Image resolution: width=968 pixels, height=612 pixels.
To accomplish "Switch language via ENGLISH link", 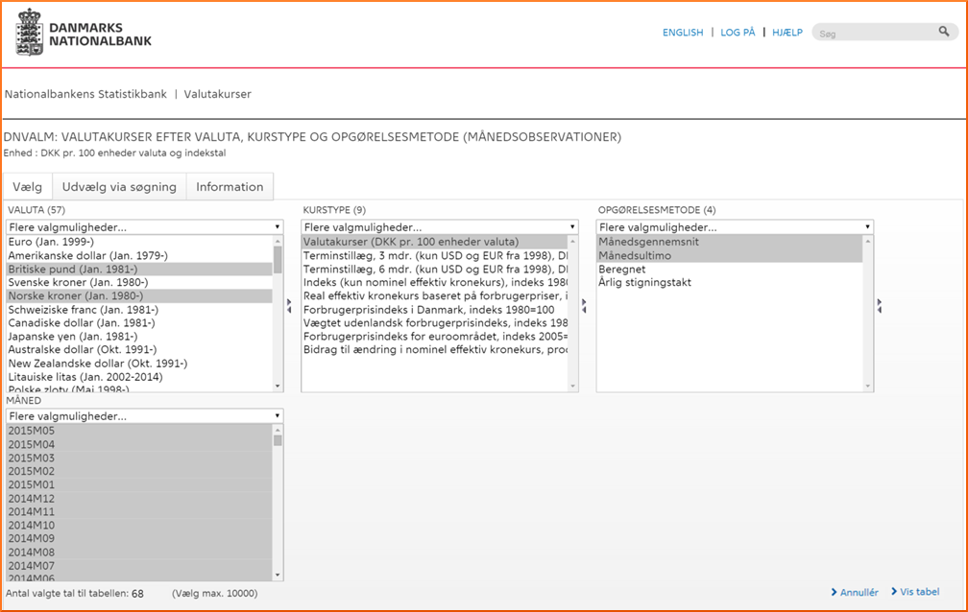I will [x=683, y=33].
